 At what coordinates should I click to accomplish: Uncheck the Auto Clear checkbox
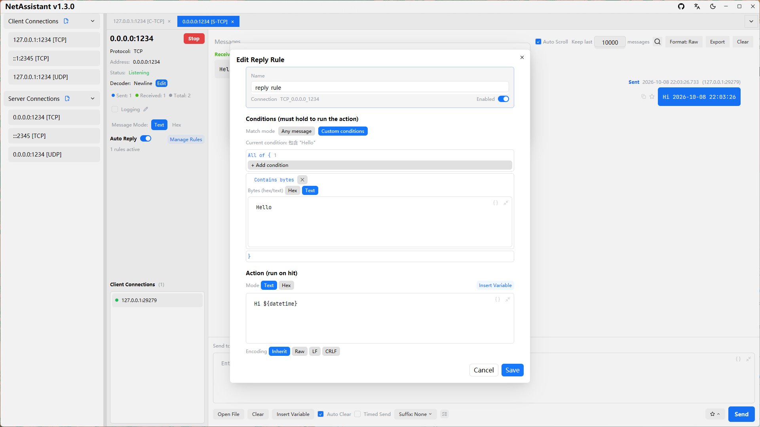(321, 414)
